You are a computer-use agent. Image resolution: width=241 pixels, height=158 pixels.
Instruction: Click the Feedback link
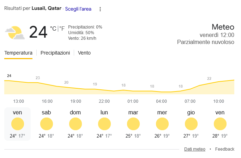[x=225, y=149]
